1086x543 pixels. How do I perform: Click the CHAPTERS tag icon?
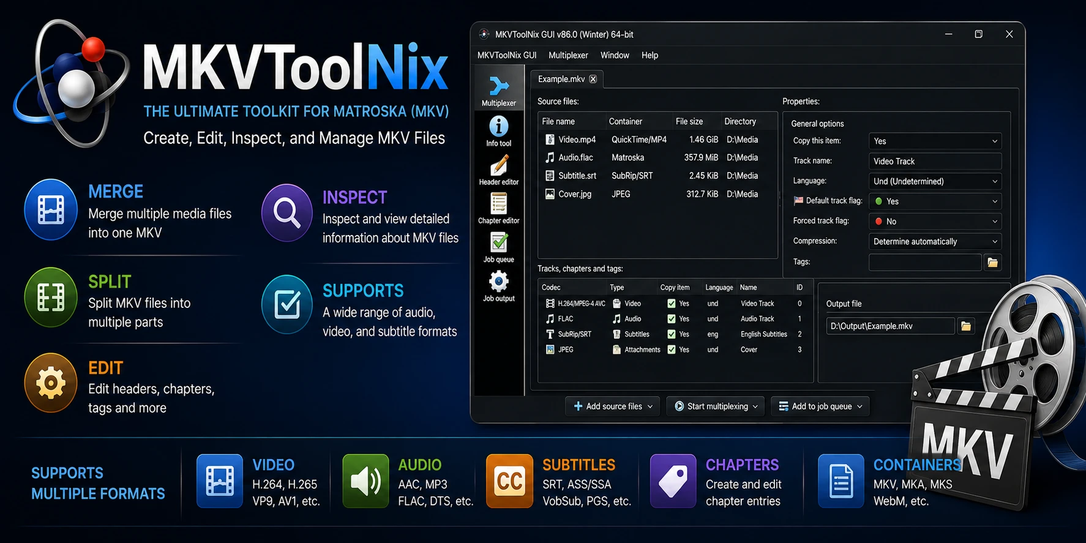pos(673,481)
